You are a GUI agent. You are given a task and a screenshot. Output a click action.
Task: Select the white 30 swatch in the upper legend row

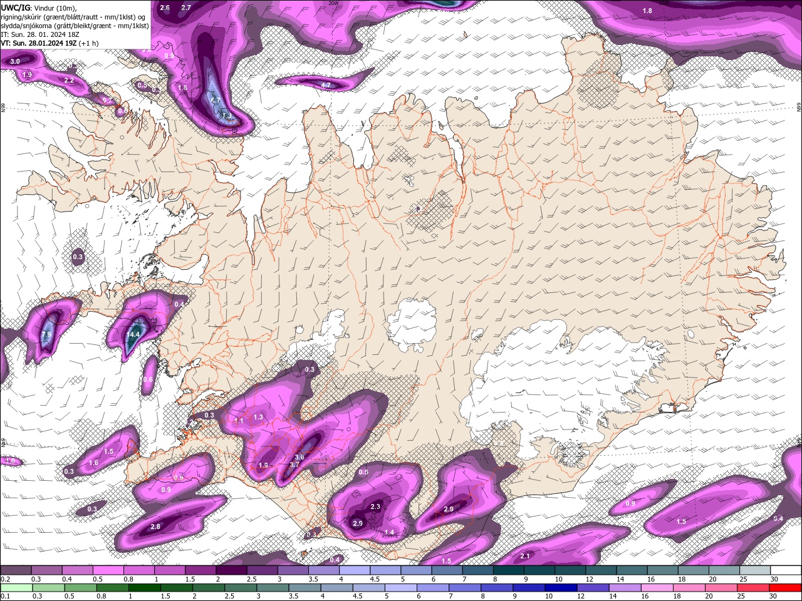pos(786,570)
